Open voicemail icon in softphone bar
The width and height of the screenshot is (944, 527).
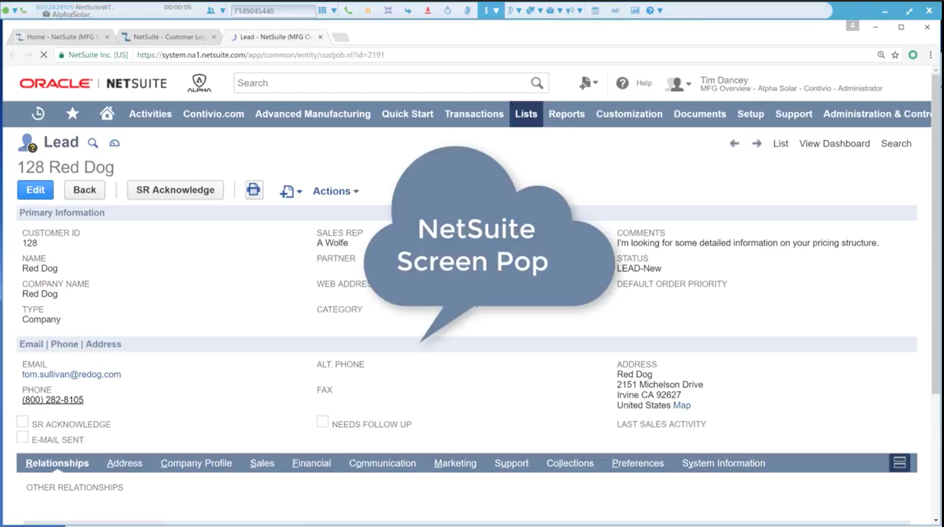click(615, 10)
